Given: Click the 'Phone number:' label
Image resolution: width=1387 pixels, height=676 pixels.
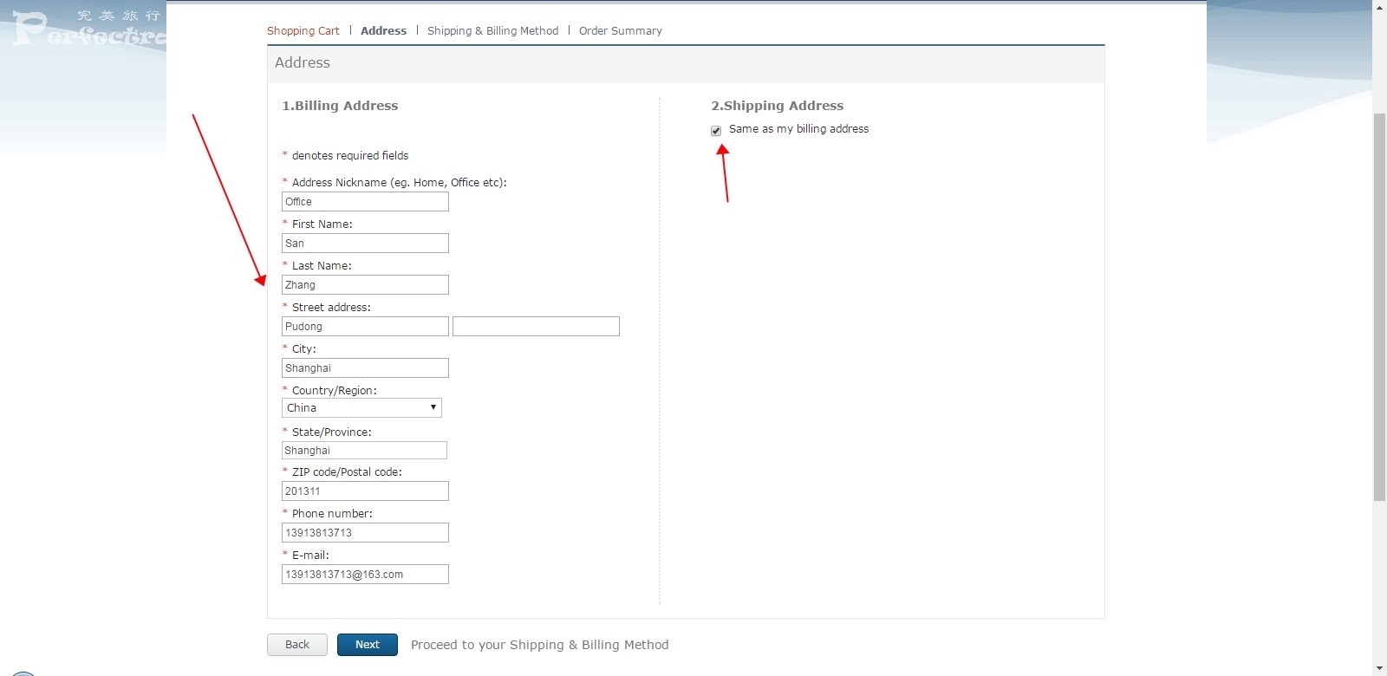Looking at the screenshot, I should pos(332,514).
